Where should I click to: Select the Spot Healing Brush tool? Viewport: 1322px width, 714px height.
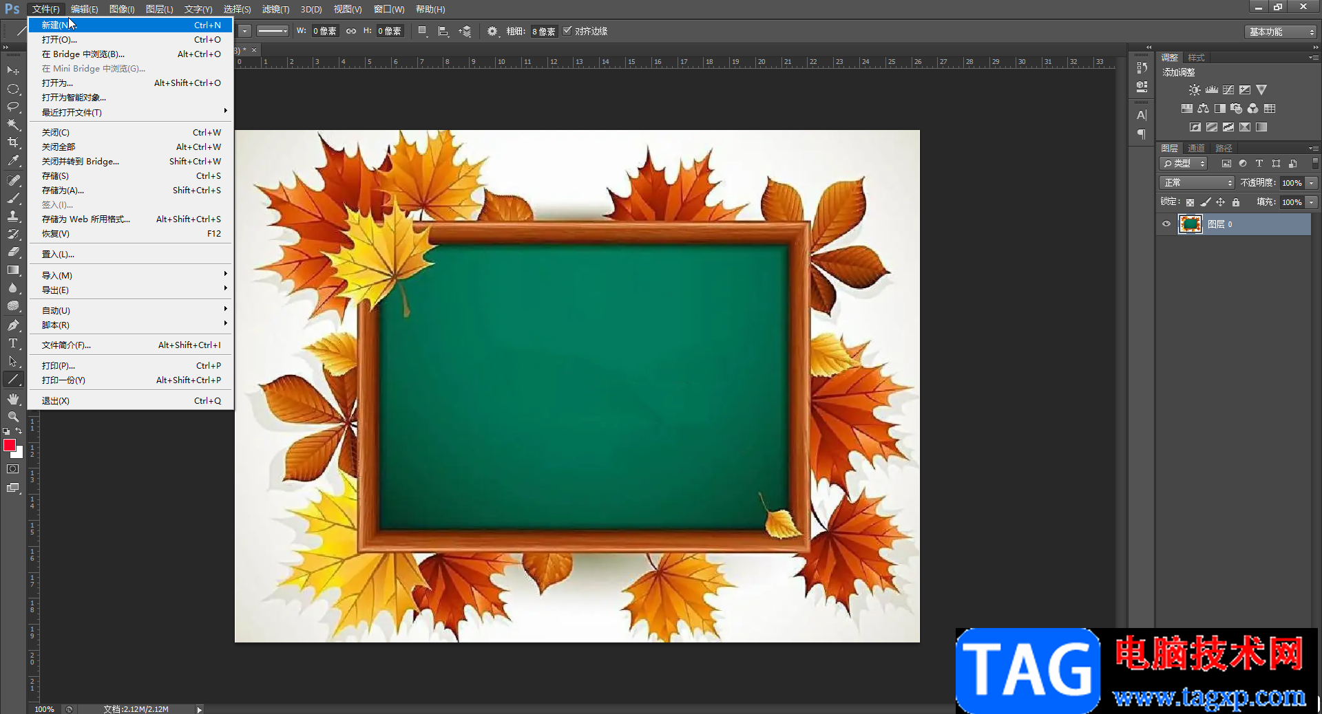coord(13,180)
